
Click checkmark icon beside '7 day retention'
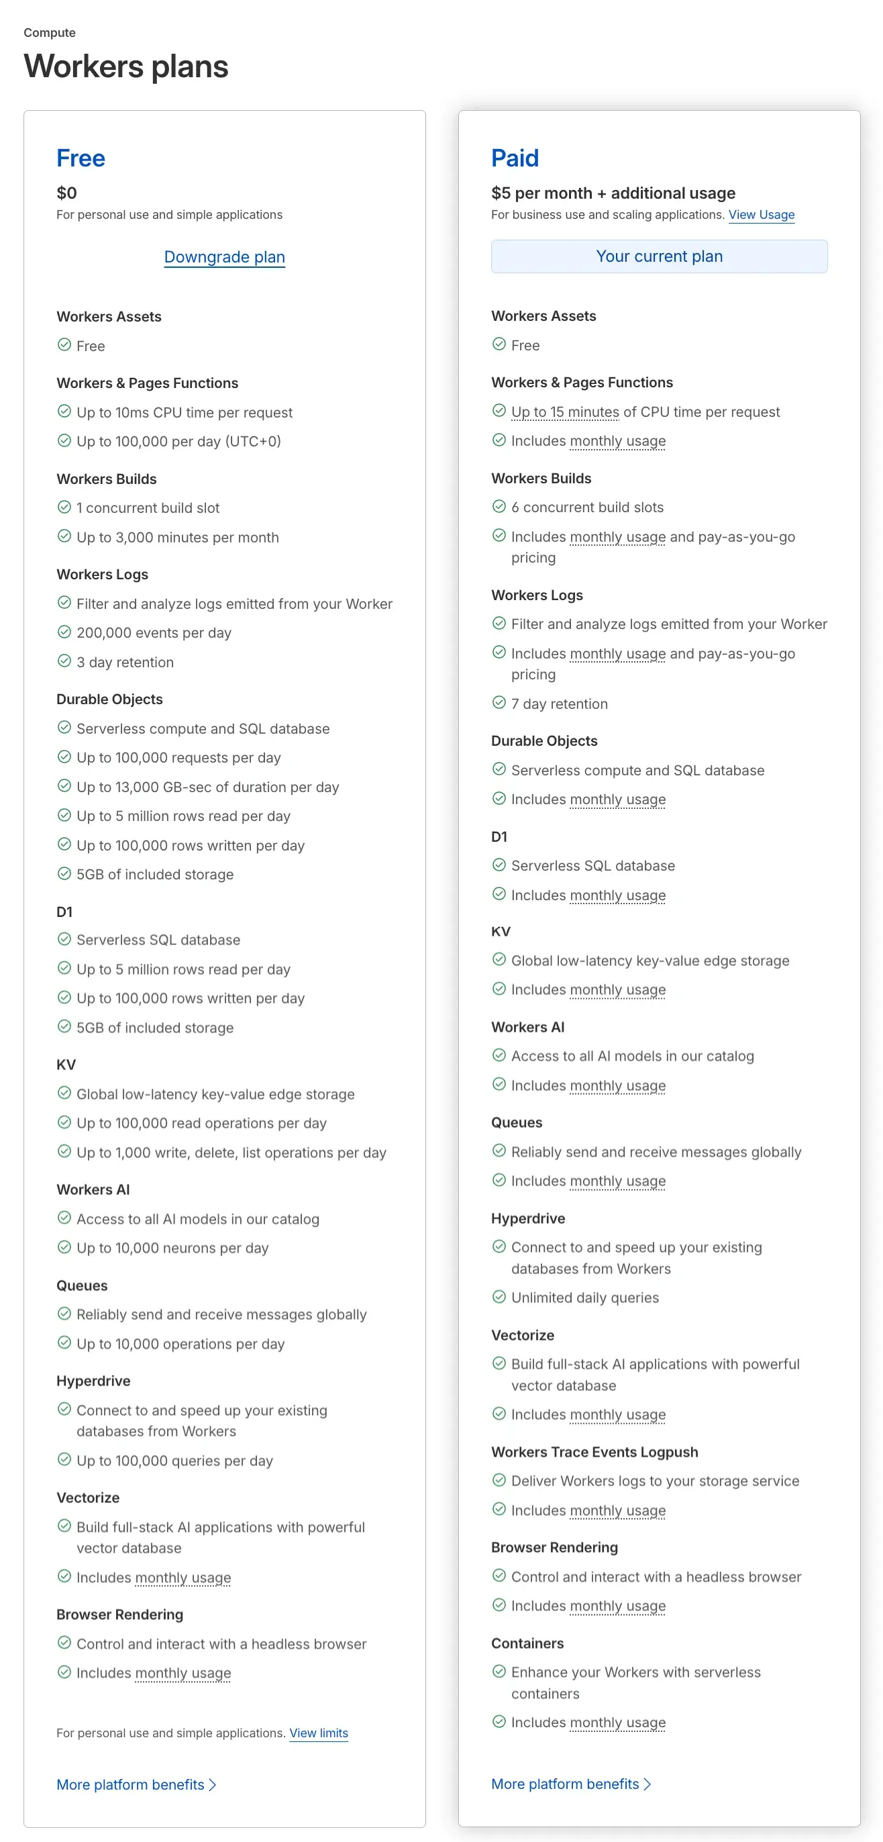499,703
